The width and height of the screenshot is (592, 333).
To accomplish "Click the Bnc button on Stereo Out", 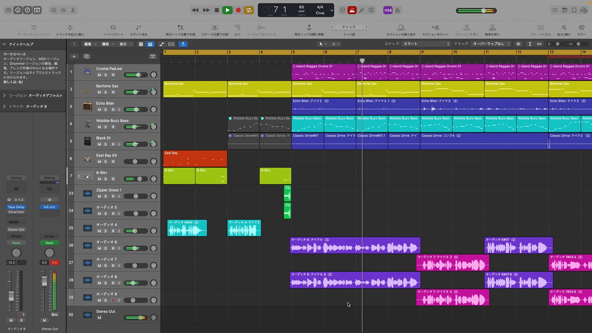I will click(x=54, y=314).
